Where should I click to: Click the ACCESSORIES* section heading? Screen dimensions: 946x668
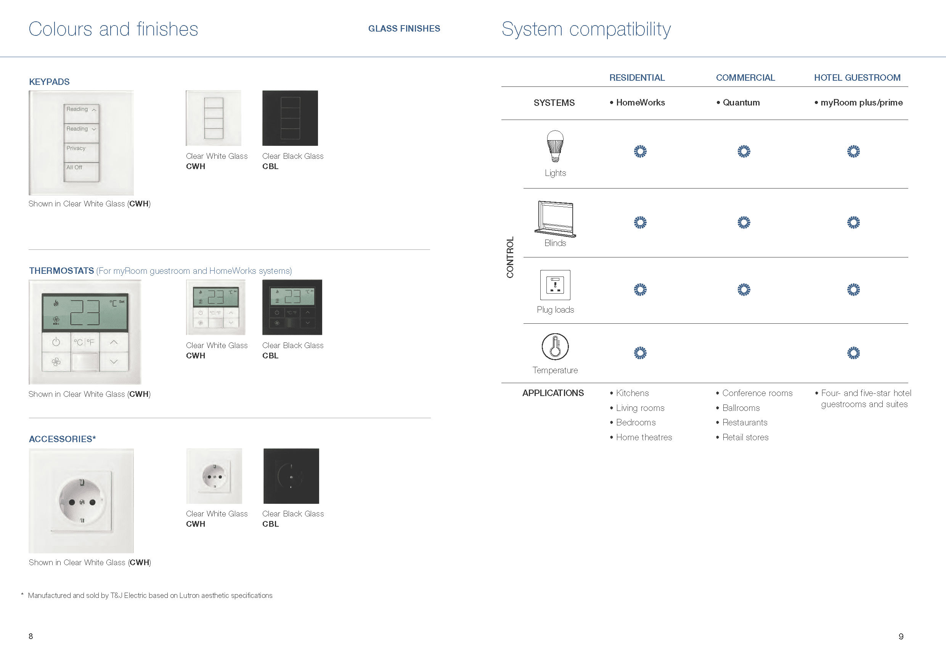tap(62, 439)
